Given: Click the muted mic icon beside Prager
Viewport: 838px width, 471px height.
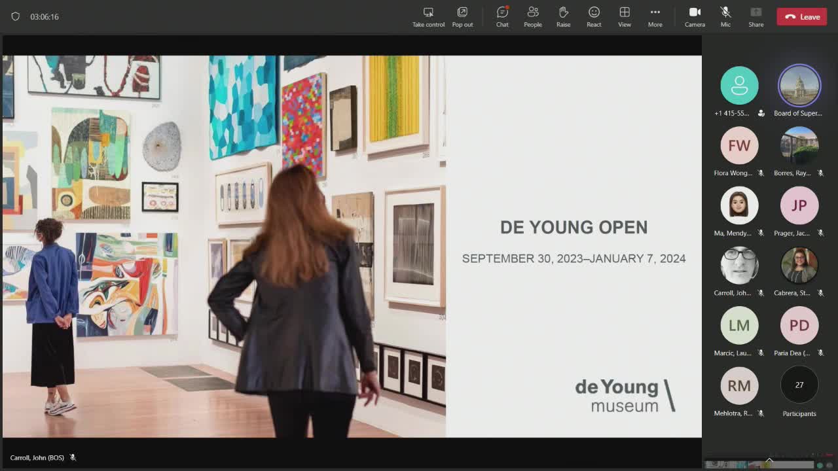Looking at the screenshot, I should point(820,233).
